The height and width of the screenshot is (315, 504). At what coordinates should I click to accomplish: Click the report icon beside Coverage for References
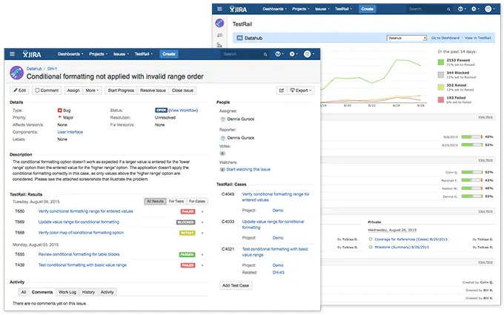tap(371, 239)
